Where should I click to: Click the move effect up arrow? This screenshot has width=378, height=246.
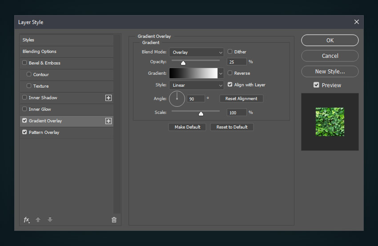tap(38, 220)
